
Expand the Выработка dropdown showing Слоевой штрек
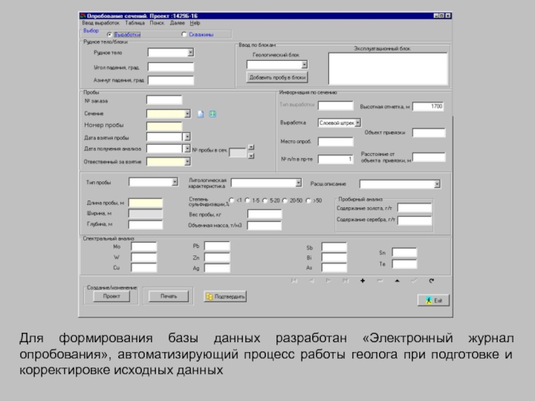tap(358, 123)
